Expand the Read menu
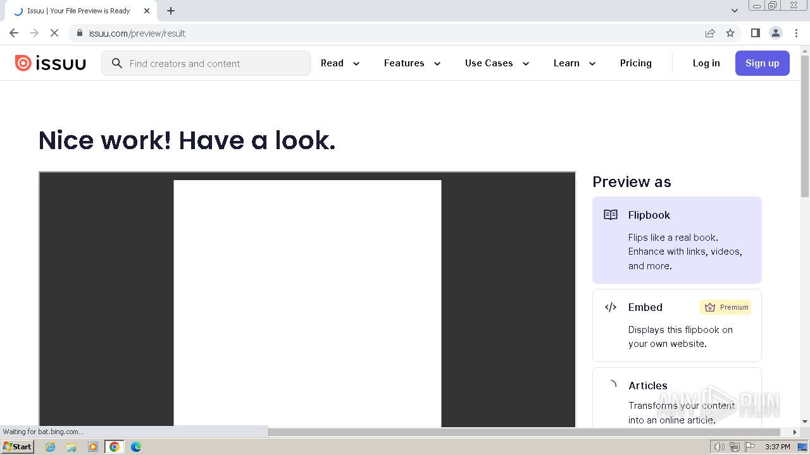Screen dimensions: 810x455 click(340, 63)
